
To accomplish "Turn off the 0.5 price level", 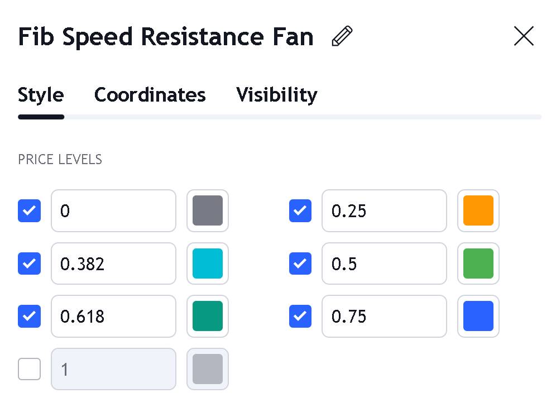I will 300,264.
